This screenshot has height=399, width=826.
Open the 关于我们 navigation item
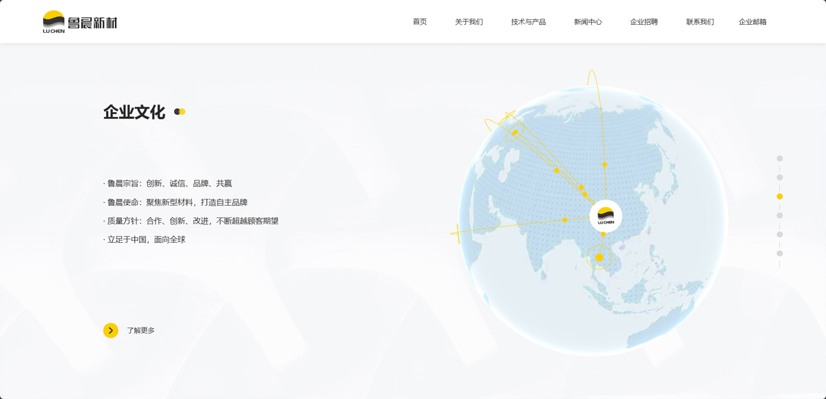[469, 22]
